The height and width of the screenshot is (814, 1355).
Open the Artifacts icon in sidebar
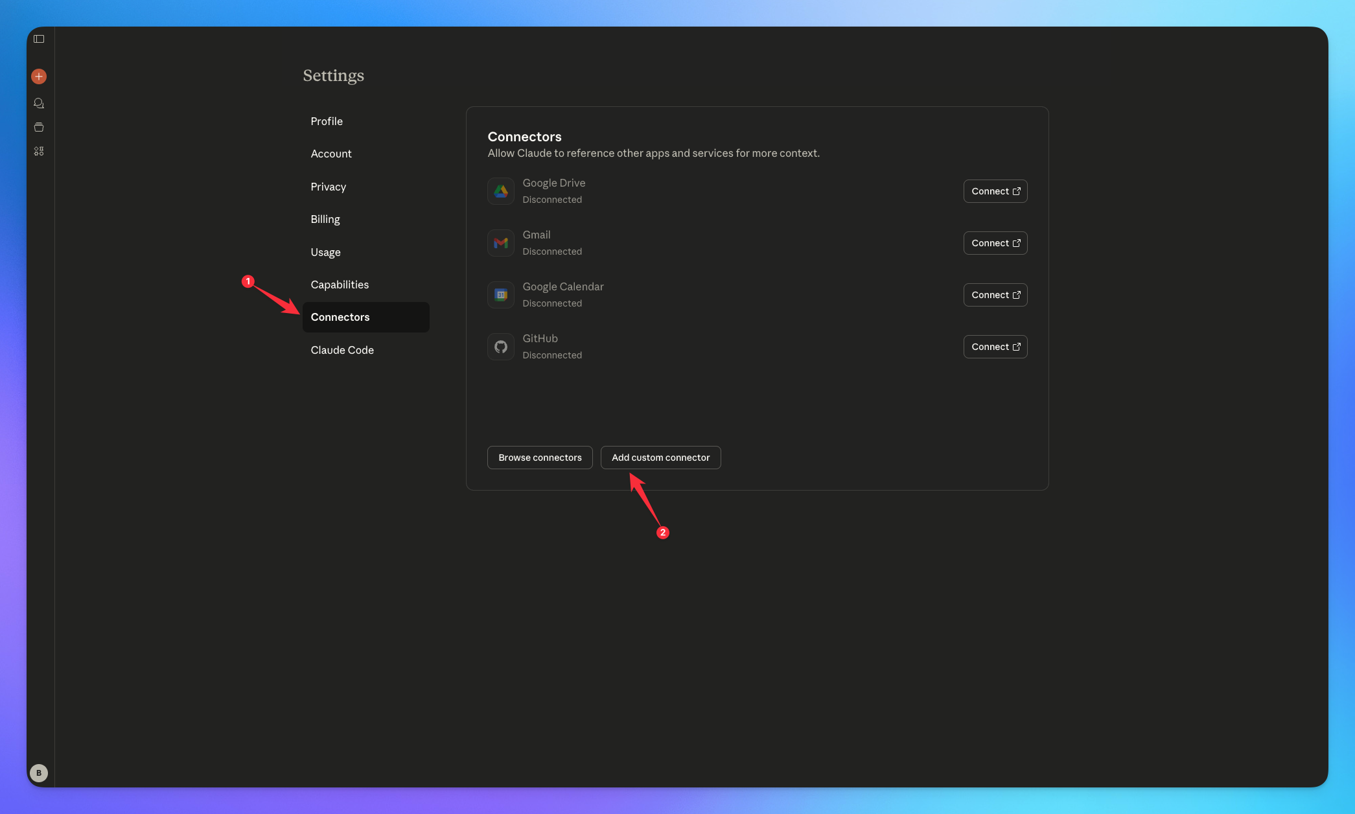pos(39,151)
